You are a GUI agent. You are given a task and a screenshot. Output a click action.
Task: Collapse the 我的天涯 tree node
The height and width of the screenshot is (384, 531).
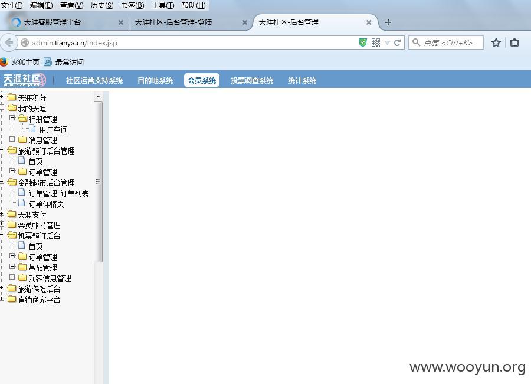(2, 107)
